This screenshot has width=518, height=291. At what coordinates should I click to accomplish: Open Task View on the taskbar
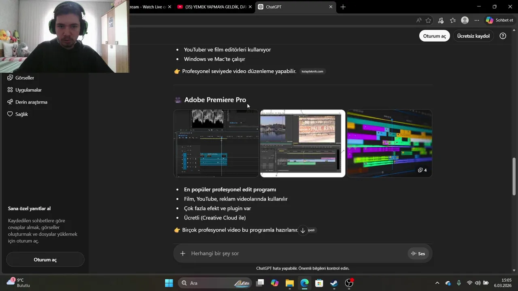(260, 283)
